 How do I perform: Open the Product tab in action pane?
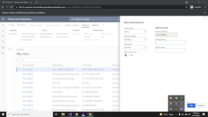85,25
